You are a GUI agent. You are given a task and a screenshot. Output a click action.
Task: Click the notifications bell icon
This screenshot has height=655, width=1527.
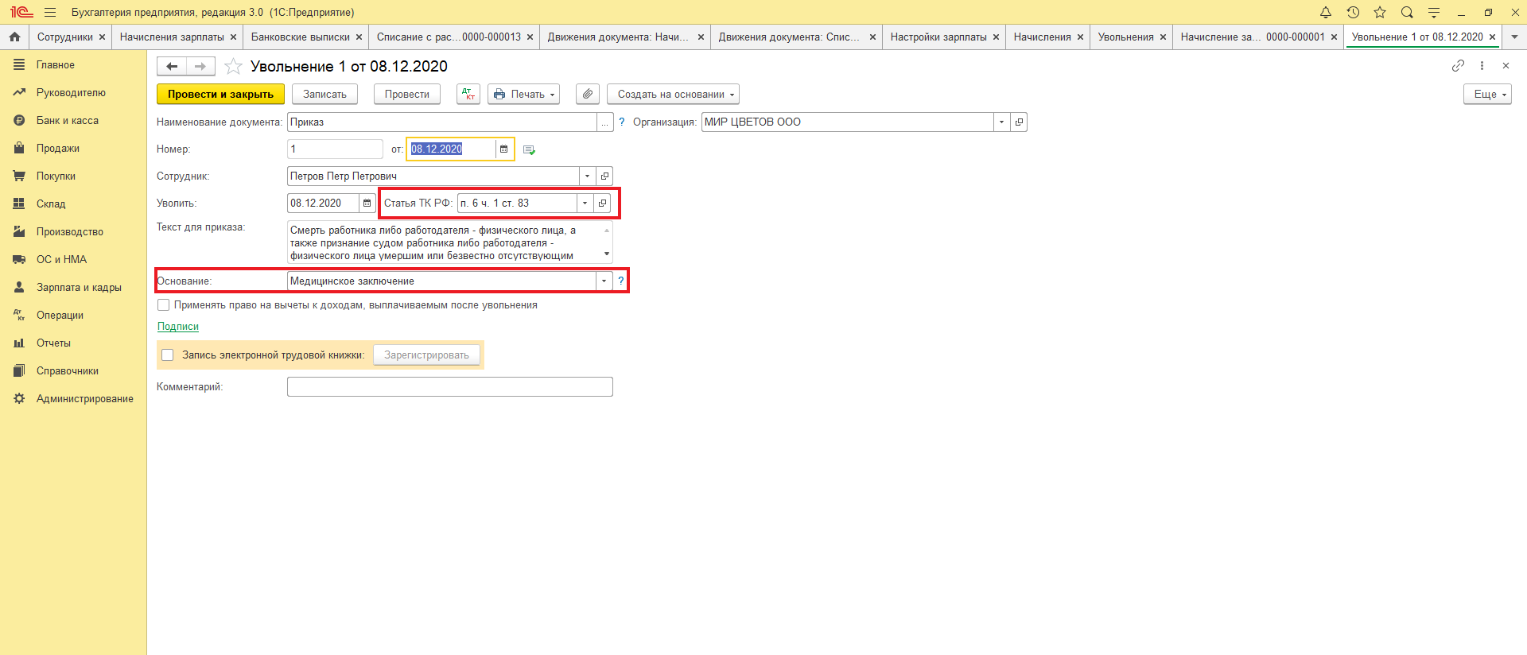1326,13
